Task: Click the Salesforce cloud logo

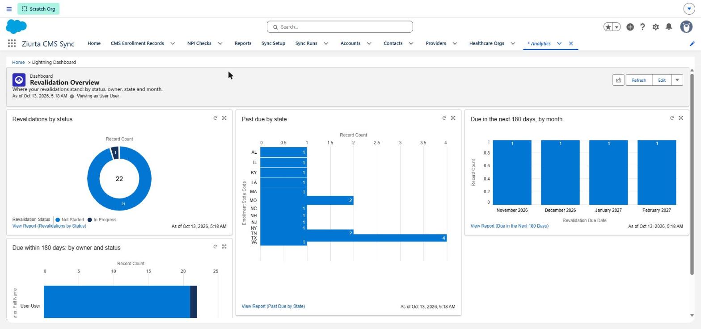Action: (x=16, y=26)
